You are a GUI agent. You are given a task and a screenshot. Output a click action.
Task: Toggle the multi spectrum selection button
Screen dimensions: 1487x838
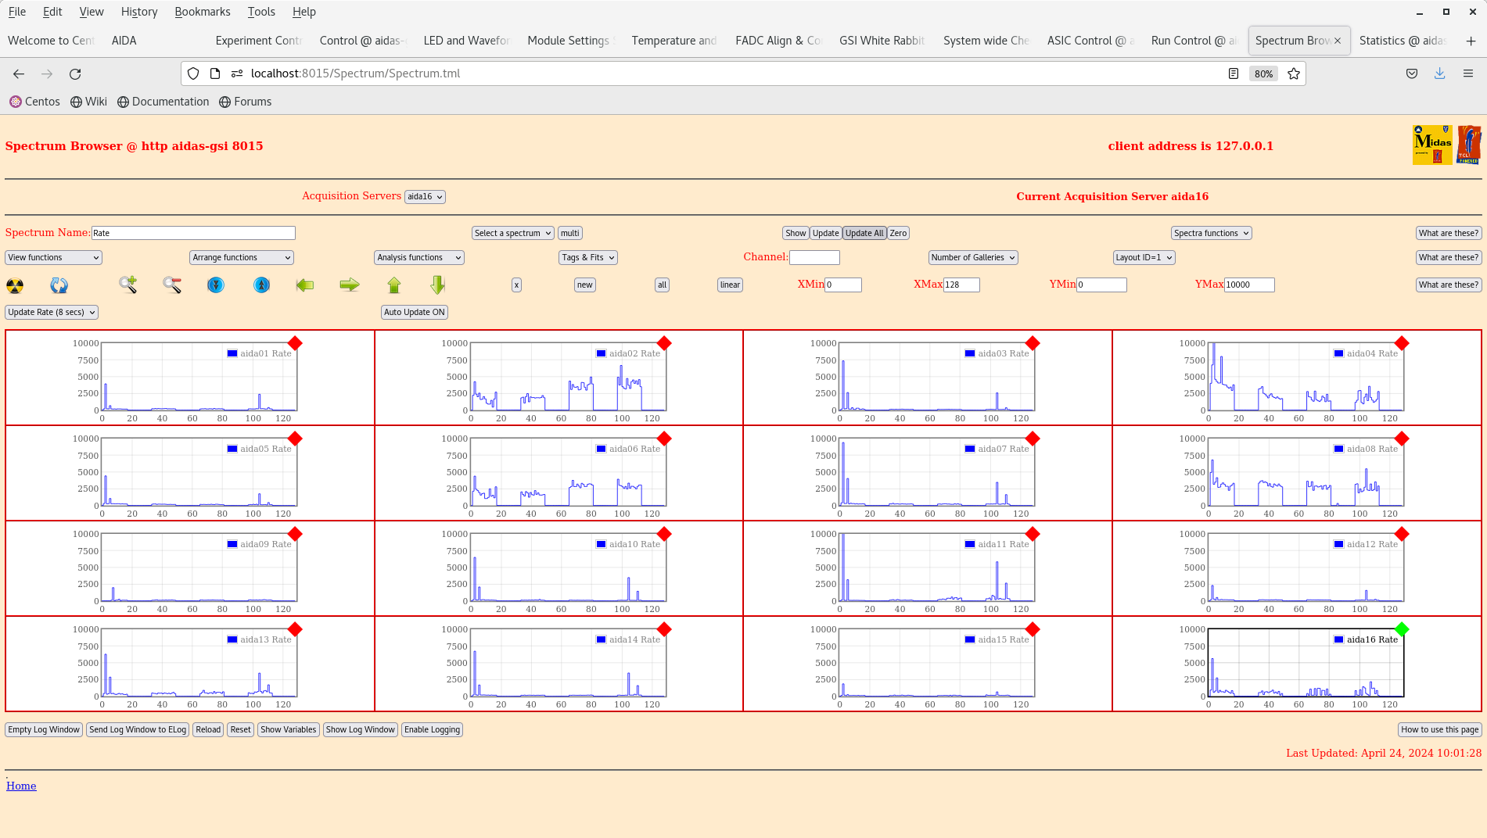[x=569, y=232]
